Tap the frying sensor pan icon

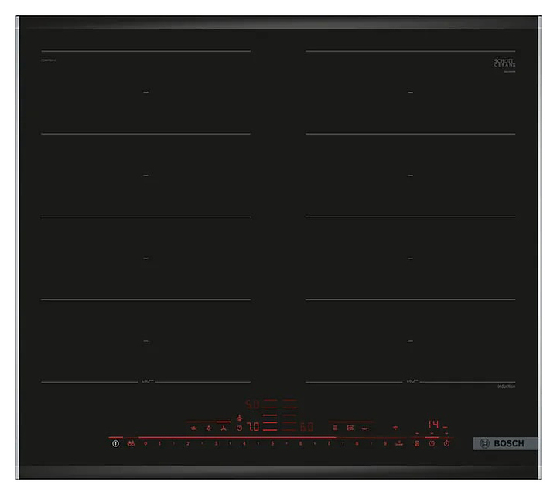[349, 427]
